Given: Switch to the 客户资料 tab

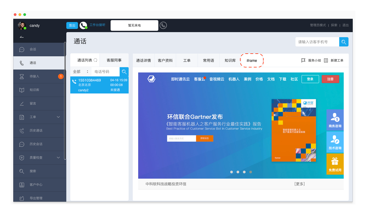Looking at the screenshot, I should pos(165,61).
